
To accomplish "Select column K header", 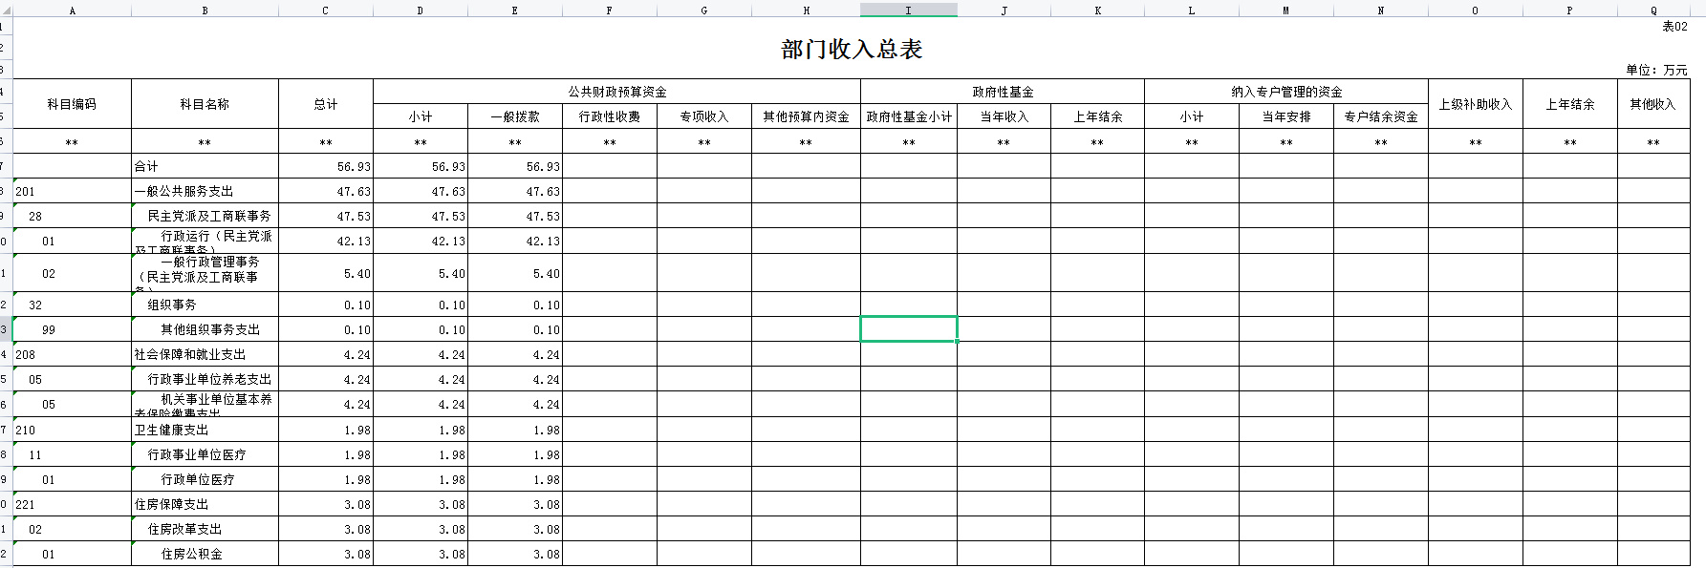I will [1097, 10].
